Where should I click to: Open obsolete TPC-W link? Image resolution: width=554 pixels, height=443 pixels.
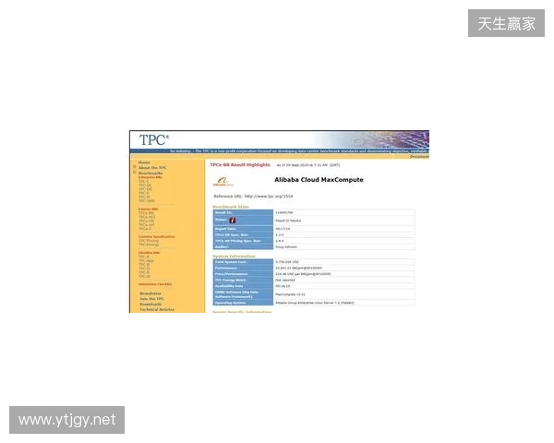tap(145, 276)
